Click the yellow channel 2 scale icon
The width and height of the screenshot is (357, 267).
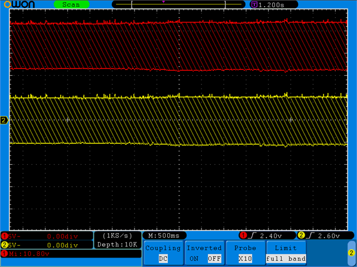[4, 245]
